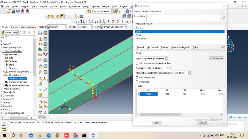The width and height of the screenshot is (248, 139).
Task: Increase the Number of field variables
Action: 170,67
